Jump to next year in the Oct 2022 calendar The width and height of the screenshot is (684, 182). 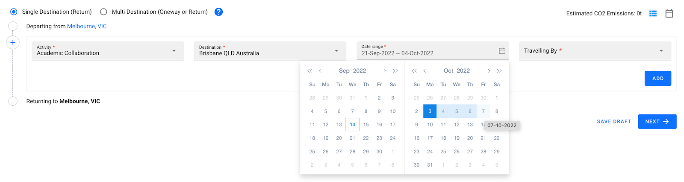point(499,71)
